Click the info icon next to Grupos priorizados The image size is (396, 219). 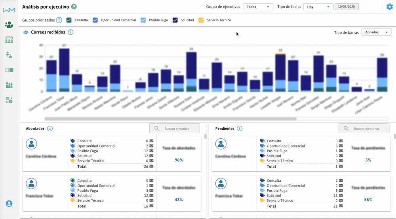click(59, 20)
